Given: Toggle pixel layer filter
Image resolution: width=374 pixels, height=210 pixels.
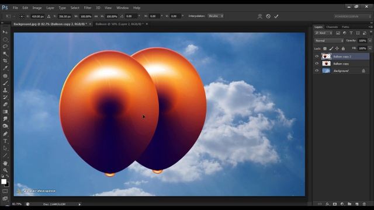Looking at the screenshot, I should click(x=338, y=33).
